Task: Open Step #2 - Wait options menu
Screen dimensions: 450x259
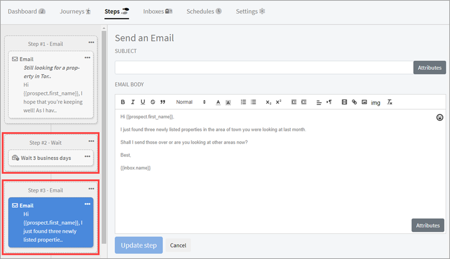Action: (91, 141)
